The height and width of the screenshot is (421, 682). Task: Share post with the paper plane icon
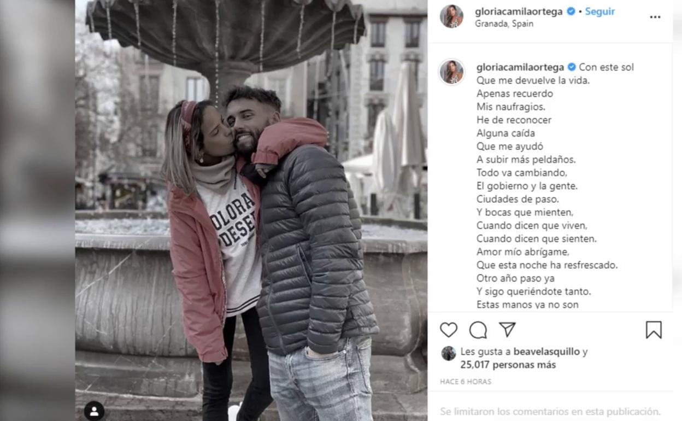tap(507, 329)
